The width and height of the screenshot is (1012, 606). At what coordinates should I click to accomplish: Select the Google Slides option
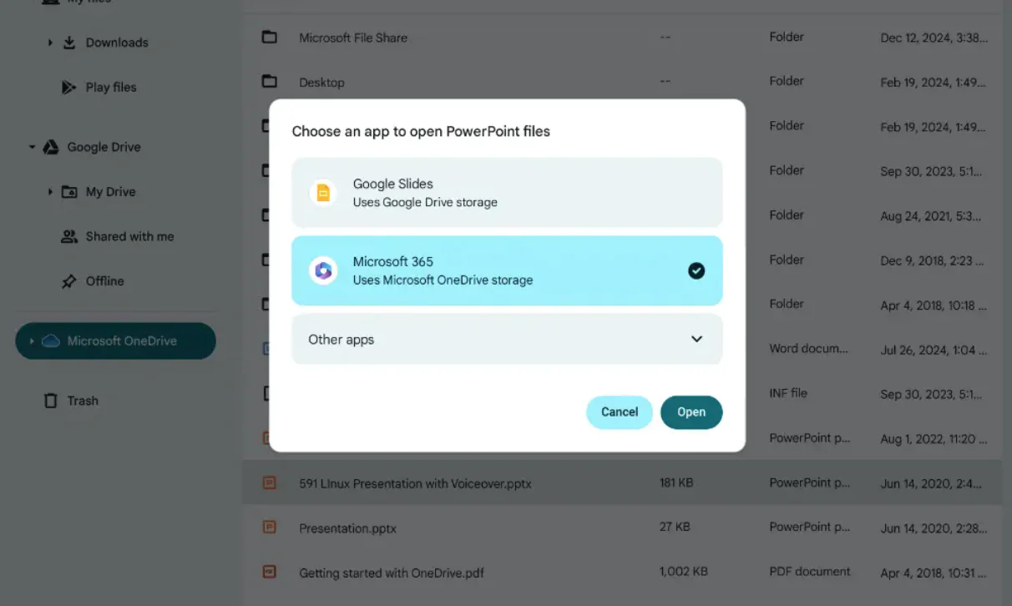507,193
